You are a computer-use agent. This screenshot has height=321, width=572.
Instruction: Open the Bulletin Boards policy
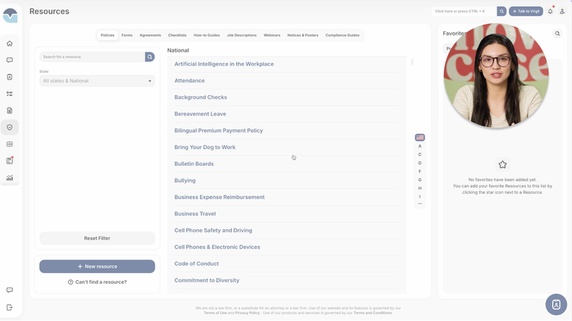pos(194,164)
